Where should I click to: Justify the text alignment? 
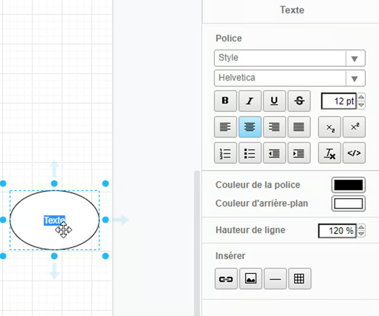(299, 127)
